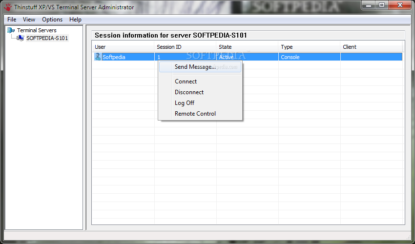Image resolution: width=415 pixels, height=244 pixels.
Task: Choose Disconnect in the context menu
Action: [200, 92]
